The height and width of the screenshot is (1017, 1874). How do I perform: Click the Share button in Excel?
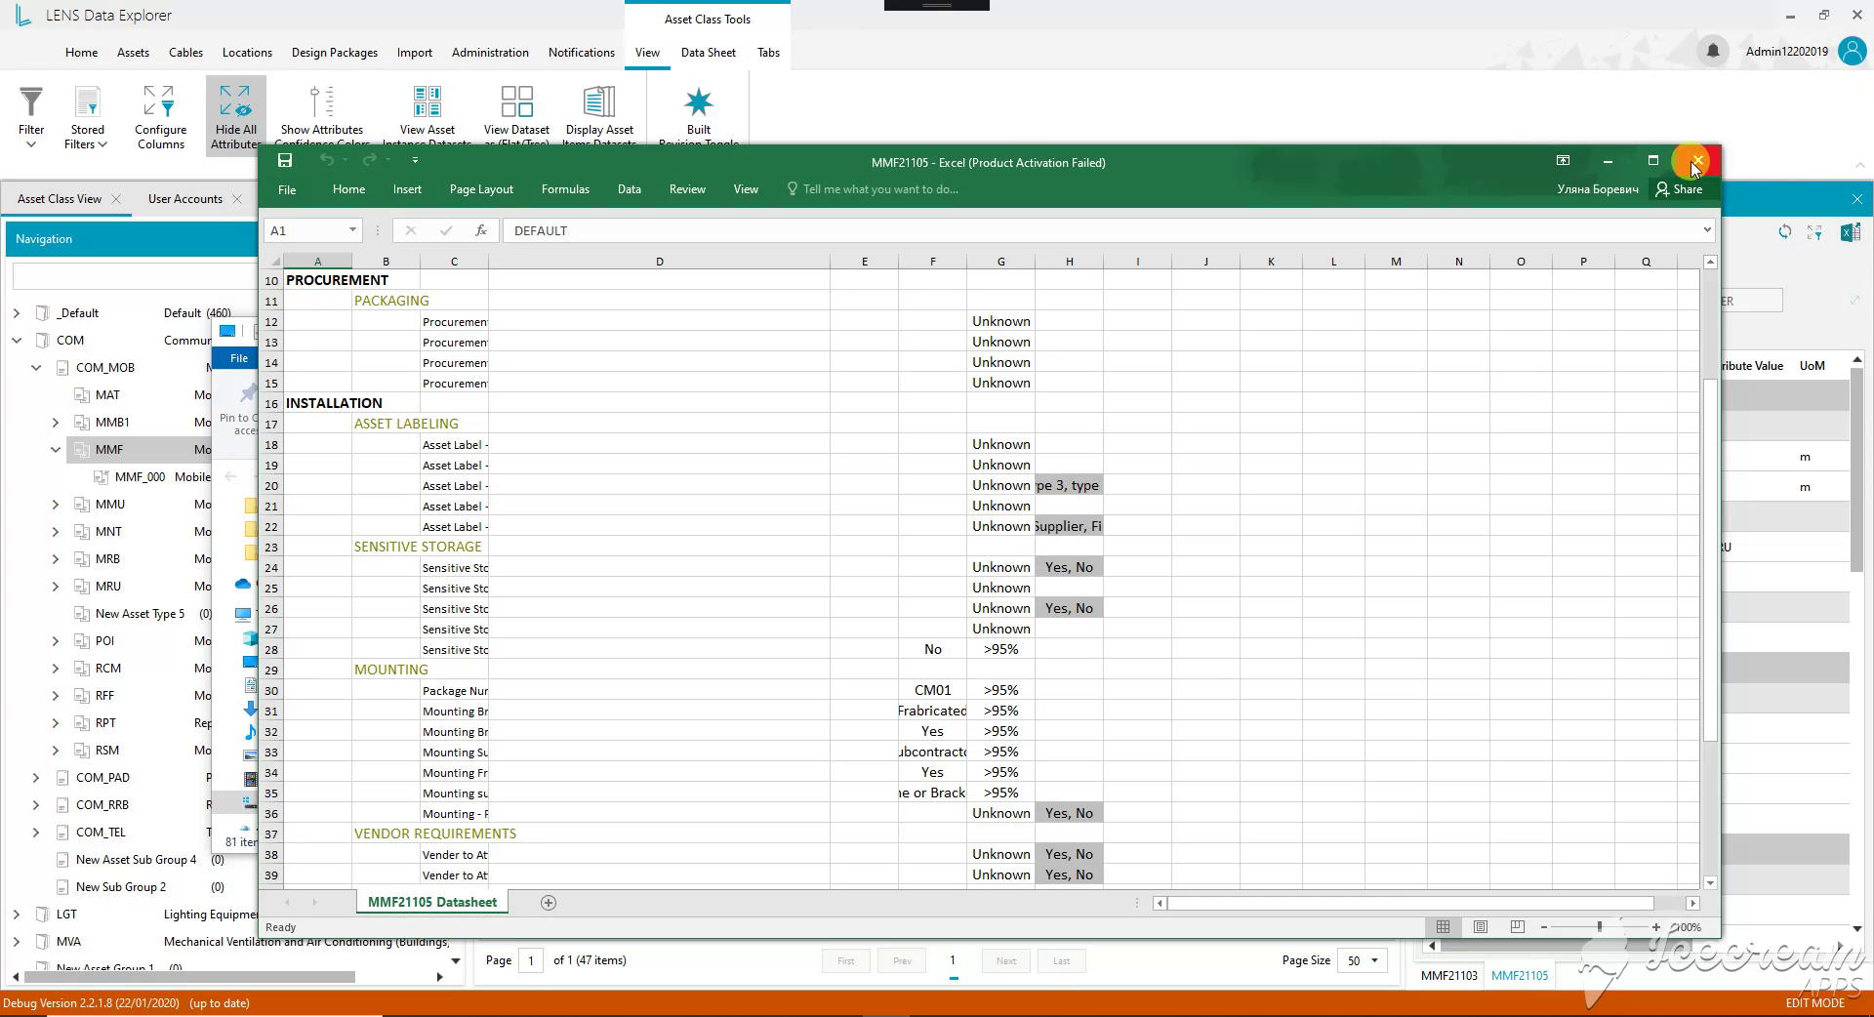1679,189
